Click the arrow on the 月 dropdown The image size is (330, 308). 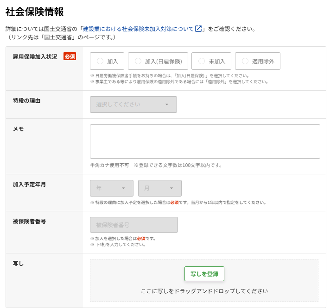tap(171, 188)
